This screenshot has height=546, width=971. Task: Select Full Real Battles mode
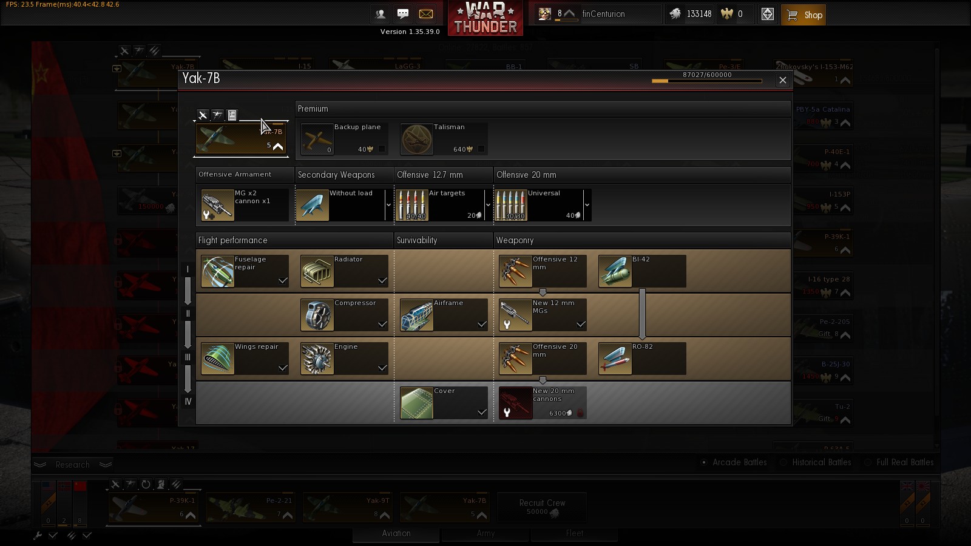pyautogui.click(x=899, y=462)
